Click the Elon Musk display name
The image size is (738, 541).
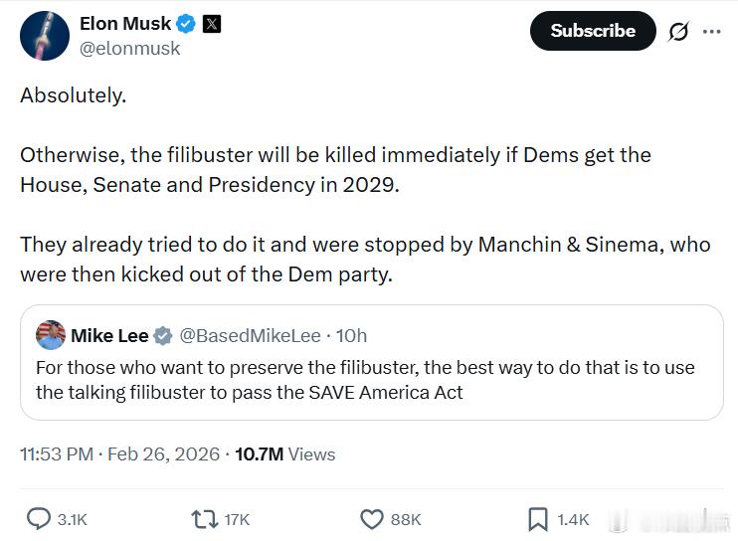[124, 23]
